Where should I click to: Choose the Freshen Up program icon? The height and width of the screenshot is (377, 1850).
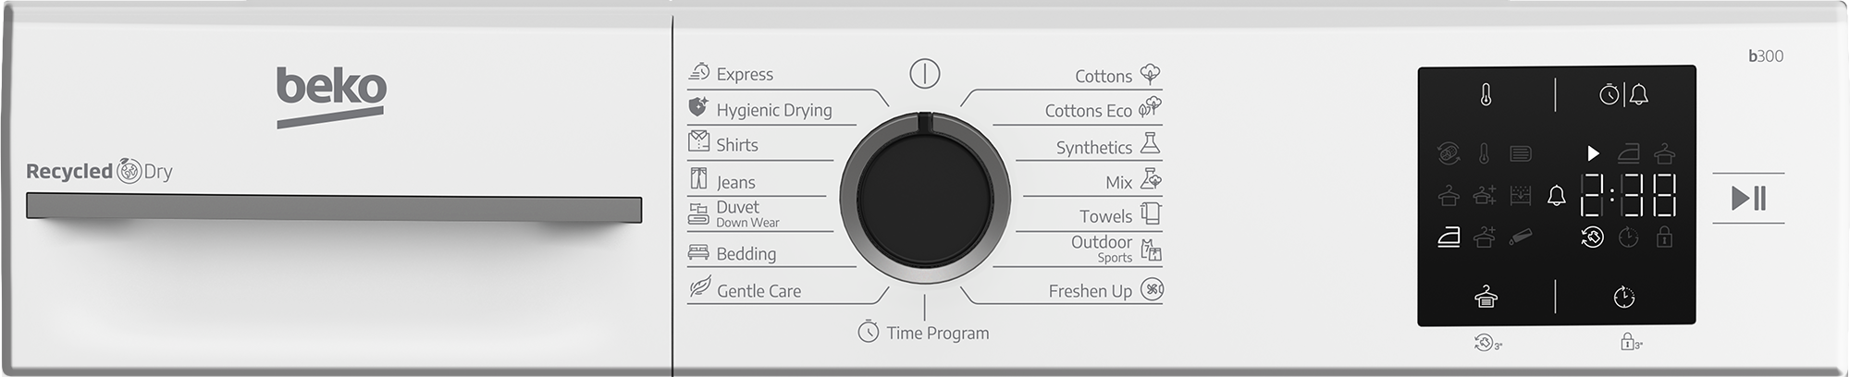[1152, 289]
